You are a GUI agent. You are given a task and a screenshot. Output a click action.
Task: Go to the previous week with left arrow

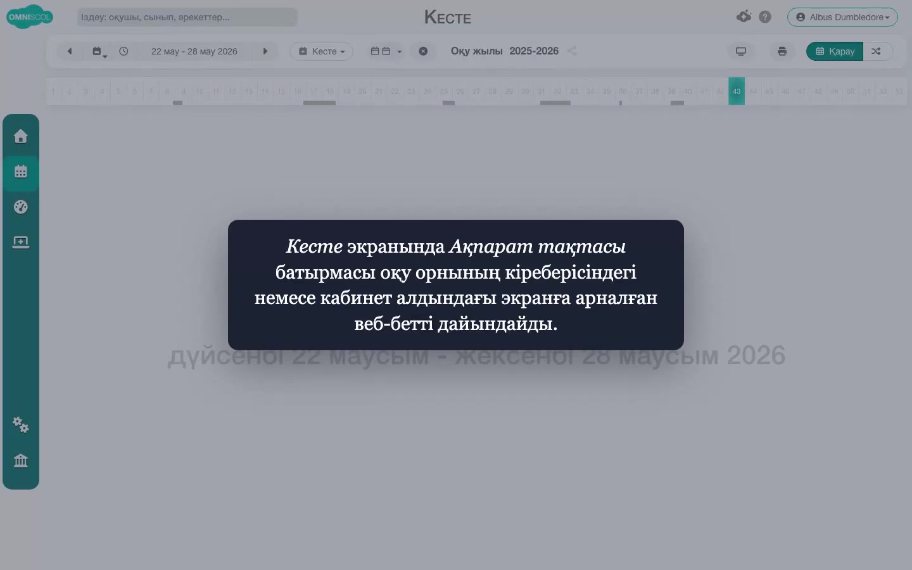(x=70, y=51)
